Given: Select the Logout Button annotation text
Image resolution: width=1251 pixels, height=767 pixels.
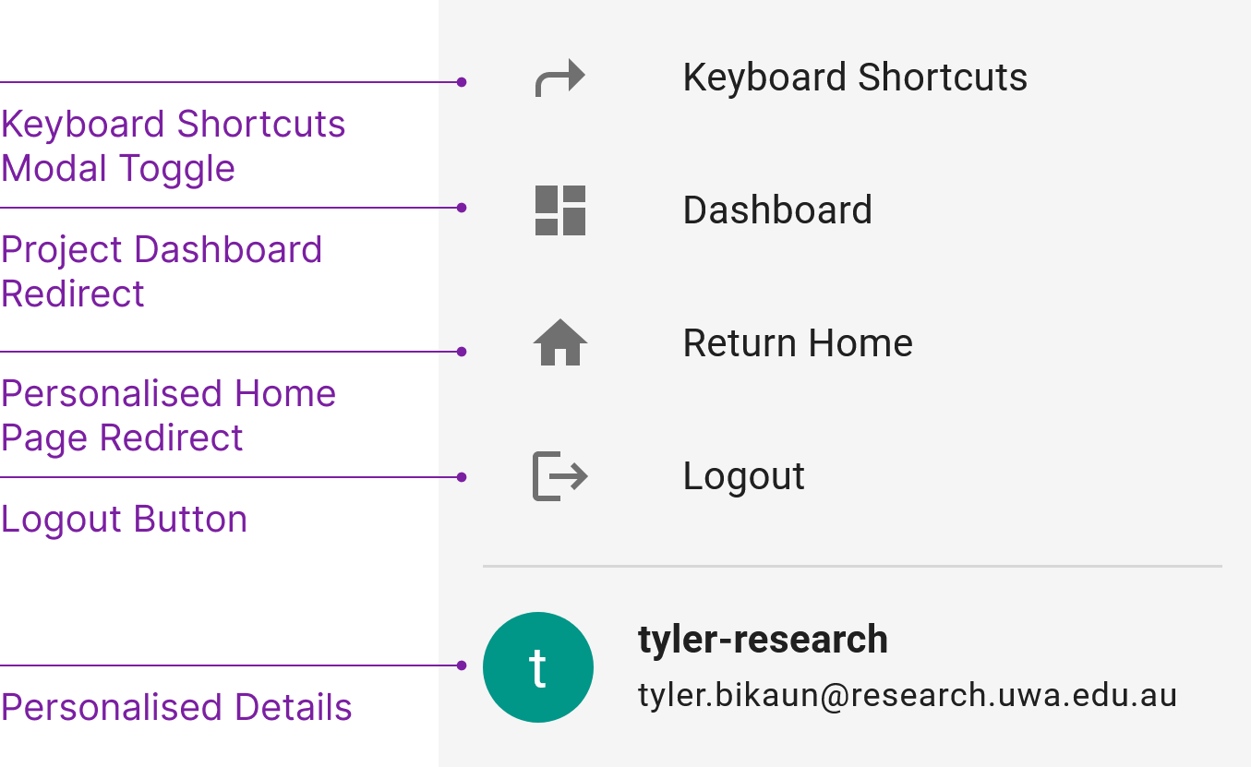Looking at the screenshot, I should click(x=125, y=519).
